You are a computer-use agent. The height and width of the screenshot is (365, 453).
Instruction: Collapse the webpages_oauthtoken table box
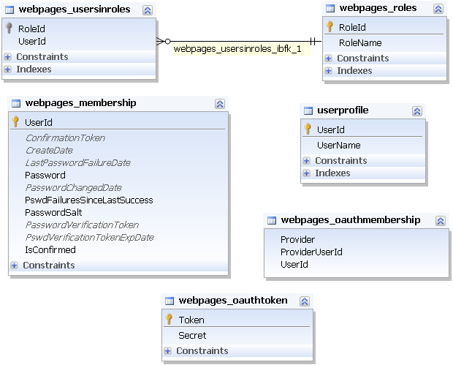[305, 301]
